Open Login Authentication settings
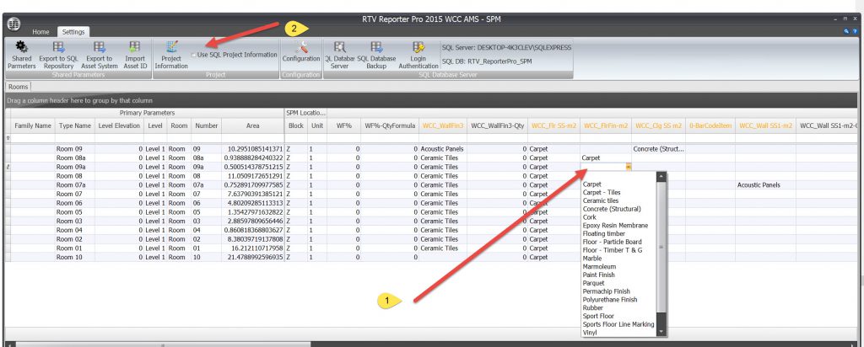864x347 pixels. coord(418,48)
